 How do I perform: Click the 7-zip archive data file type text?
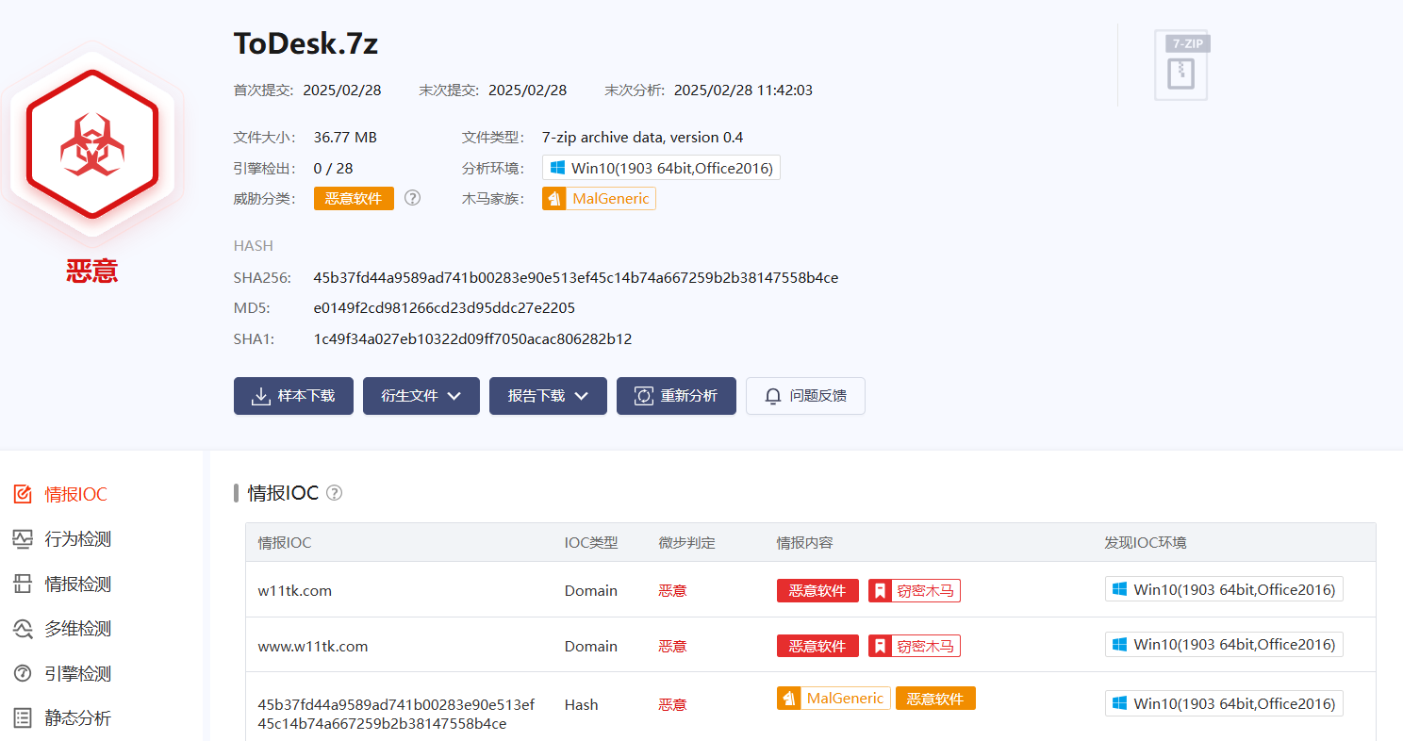coord(643,137)
